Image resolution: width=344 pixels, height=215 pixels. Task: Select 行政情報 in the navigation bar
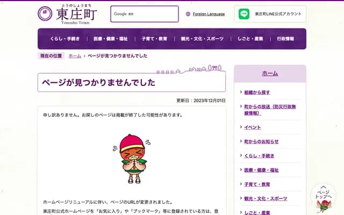[x=285, y=39]
